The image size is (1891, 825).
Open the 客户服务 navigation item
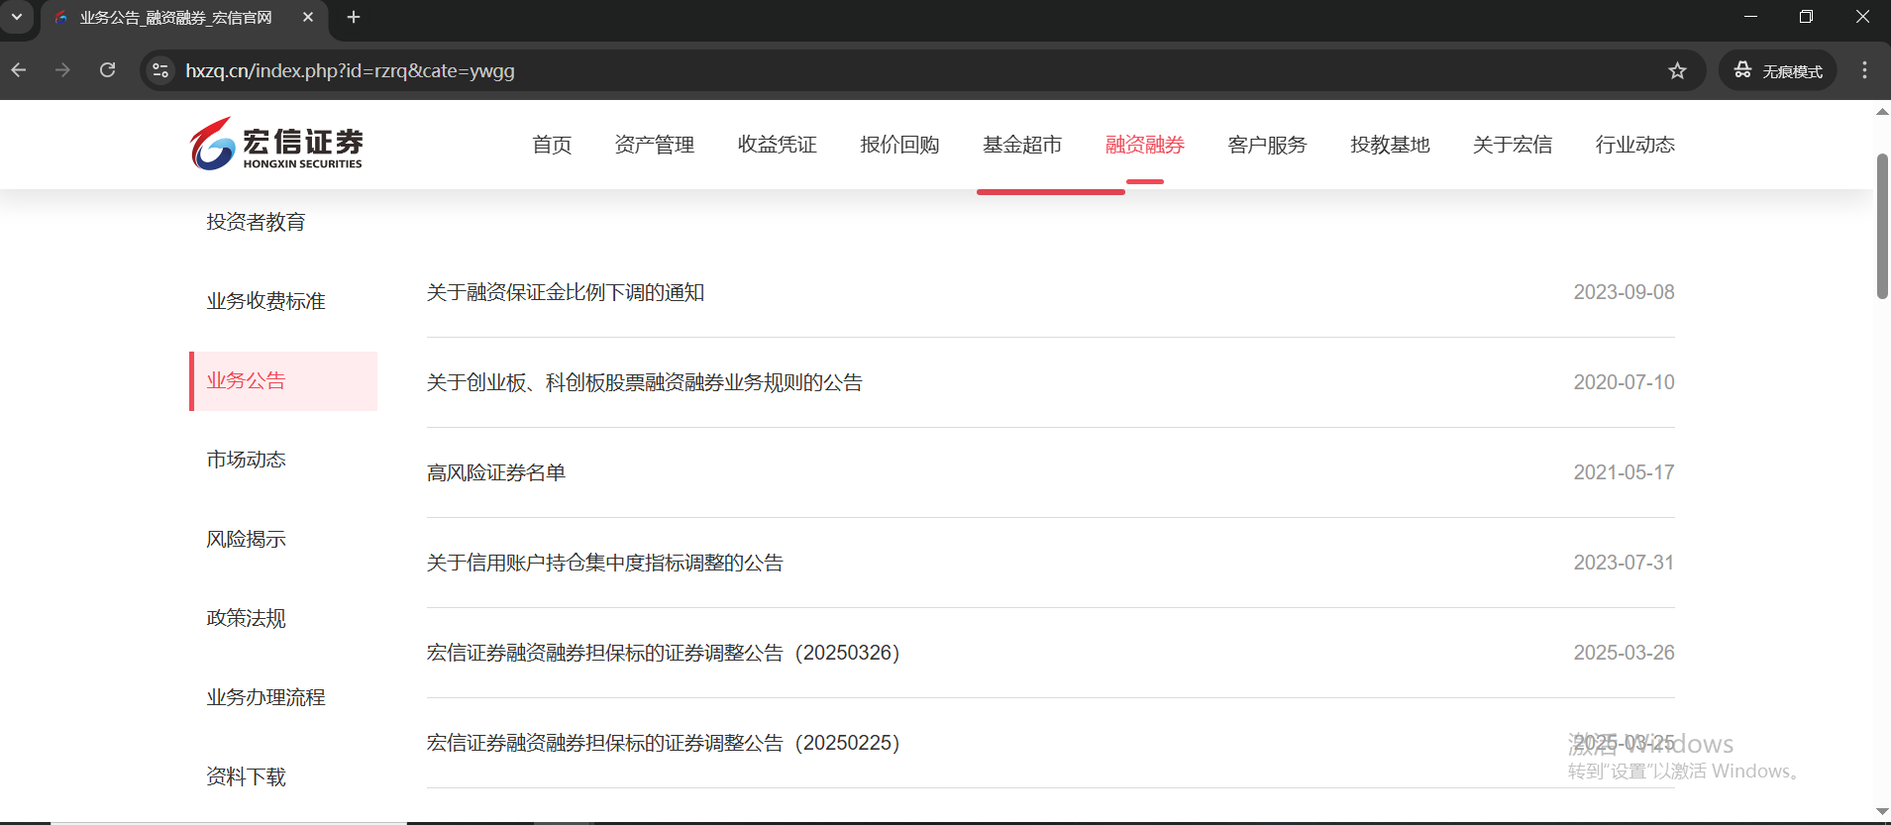coord(1267,145)
